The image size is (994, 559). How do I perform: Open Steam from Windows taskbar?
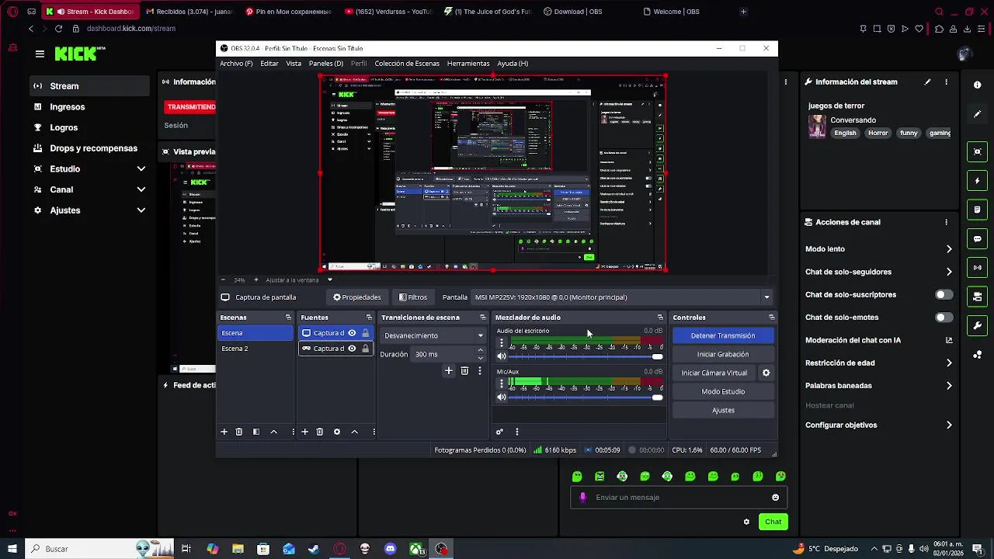coord(314,549)
